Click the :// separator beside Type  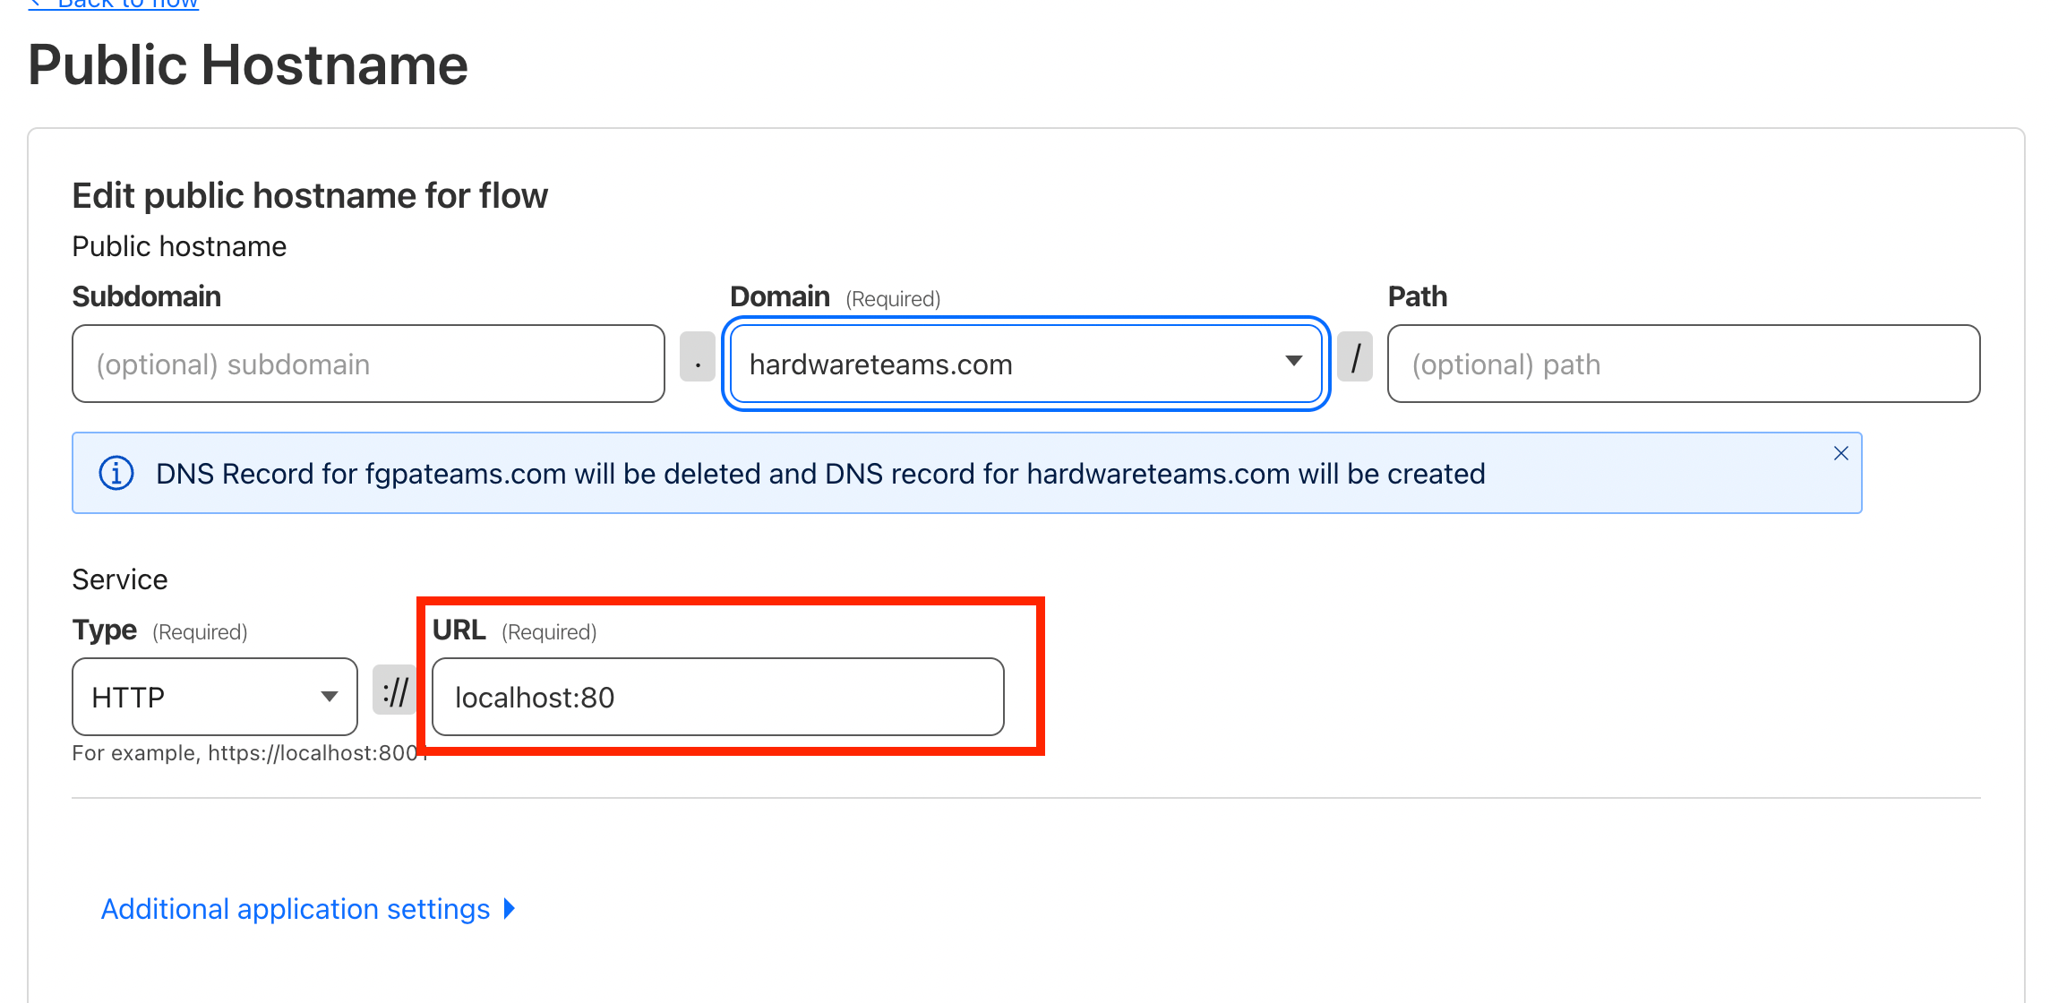point(395,690)
